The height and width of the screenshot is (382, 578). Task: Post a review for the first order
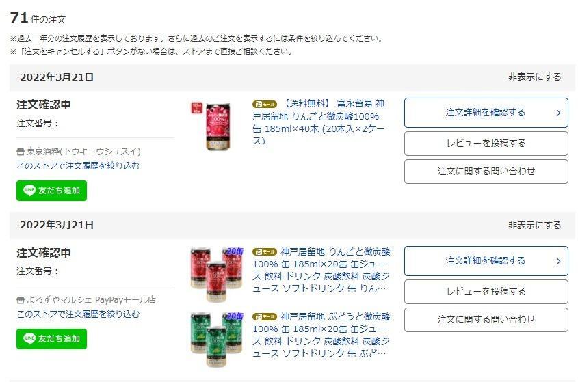(x=486, y=144)
